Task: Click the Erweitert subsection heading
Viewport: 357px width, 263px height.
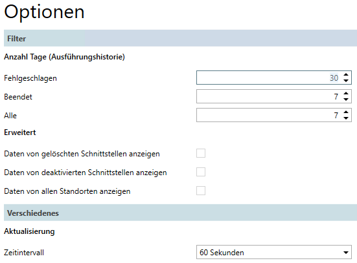Action: 20,132
